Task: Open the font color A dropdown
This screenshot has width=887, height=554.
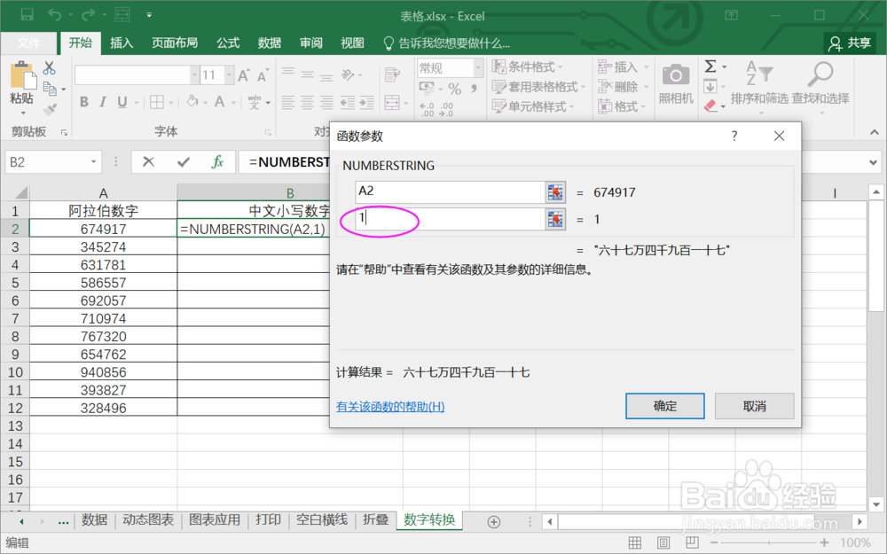Action: 233,102
